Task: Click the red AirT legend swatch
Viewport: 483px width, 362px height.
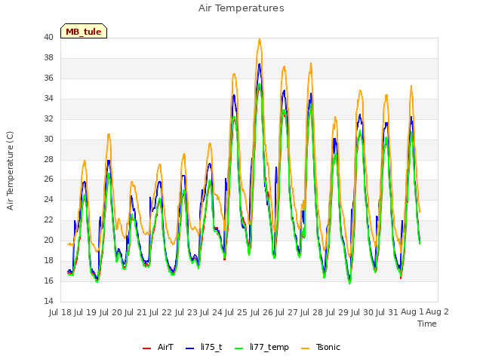Action: [x=147, y=348]
